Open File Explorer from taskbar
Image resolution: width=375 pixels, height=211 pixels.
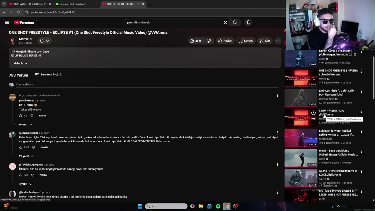tap(201, 206)
